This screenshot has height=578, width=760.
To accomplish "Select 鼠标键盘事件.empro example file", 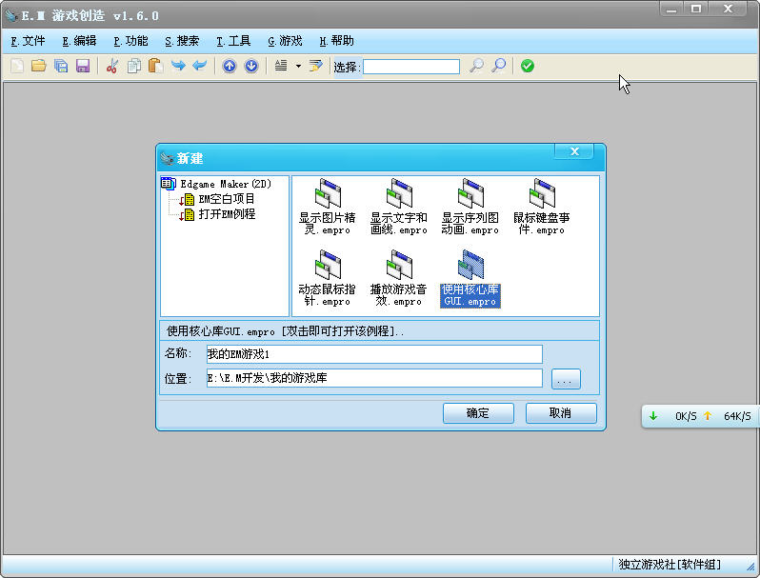I will click(x=541, y=207).
